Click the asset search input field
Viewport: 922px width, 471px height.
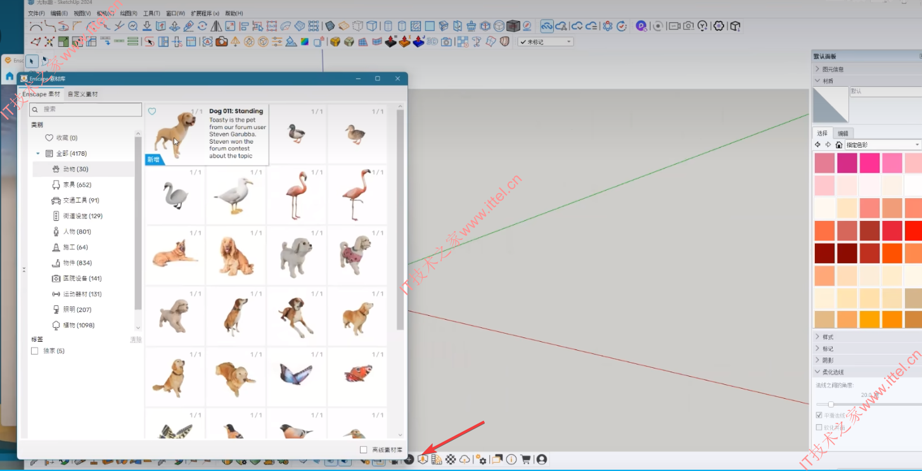point(86,110)
